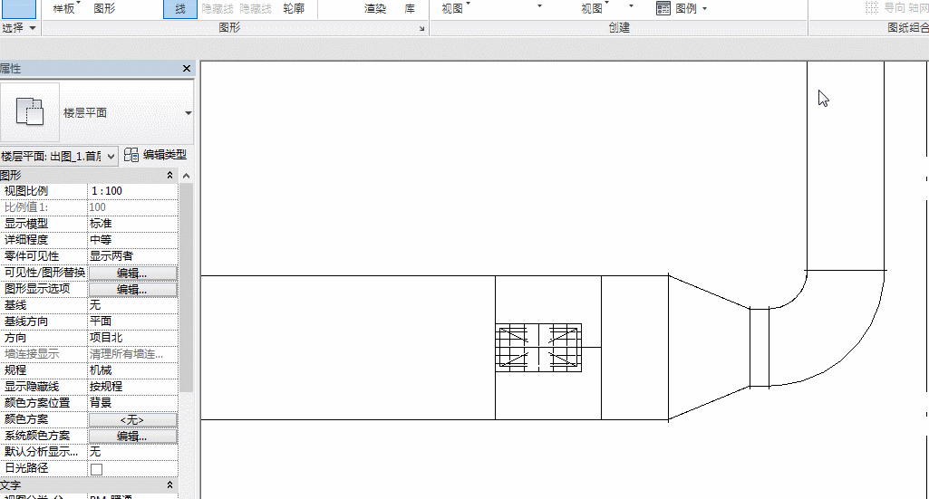Click the 详细程度 value 中等
Screen dimensions: 929x499
132,240
